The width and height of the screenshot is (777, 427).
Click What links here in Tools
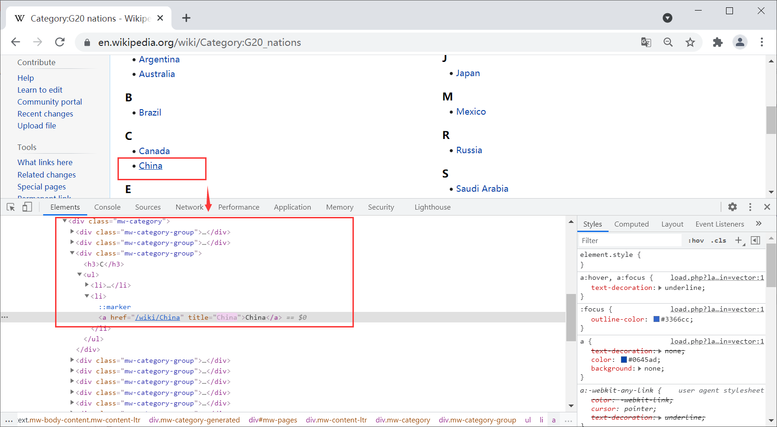45,162
